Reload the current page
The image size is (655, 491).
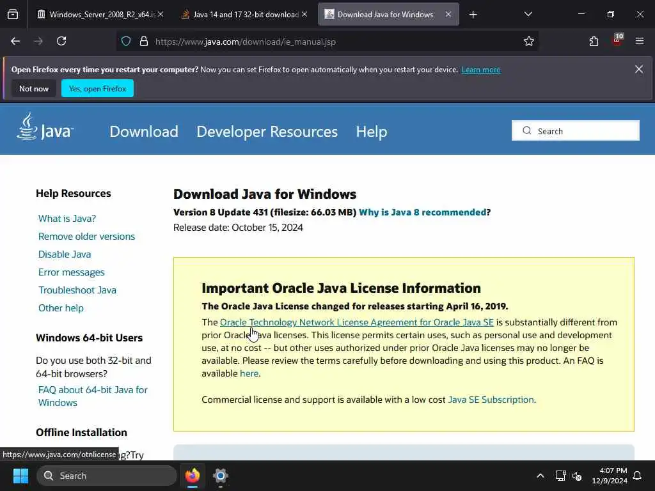point(61,41)
